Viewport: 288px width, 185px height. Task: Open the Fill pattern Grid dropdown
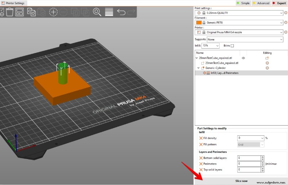click(251, 145)
